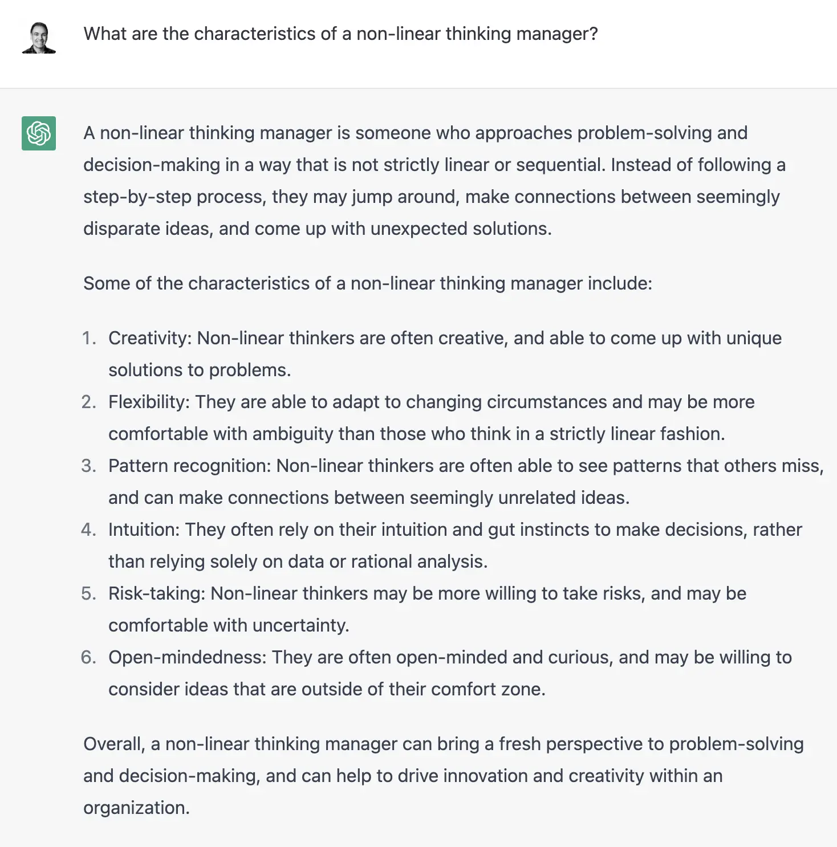Click the list number 4 marker
Screen dimensions: 837x847
89,530
